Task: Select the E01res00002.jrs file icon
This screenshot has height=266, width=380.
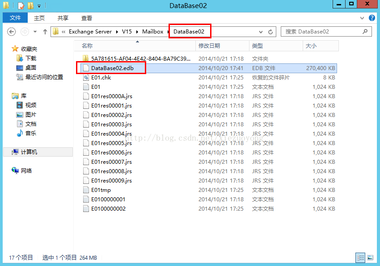Action: pyautogui.click(x=86, y=115)
